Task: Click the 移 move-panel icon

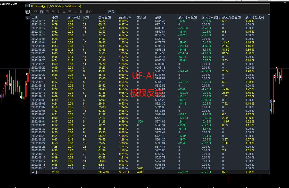Action: click(28, 12)
